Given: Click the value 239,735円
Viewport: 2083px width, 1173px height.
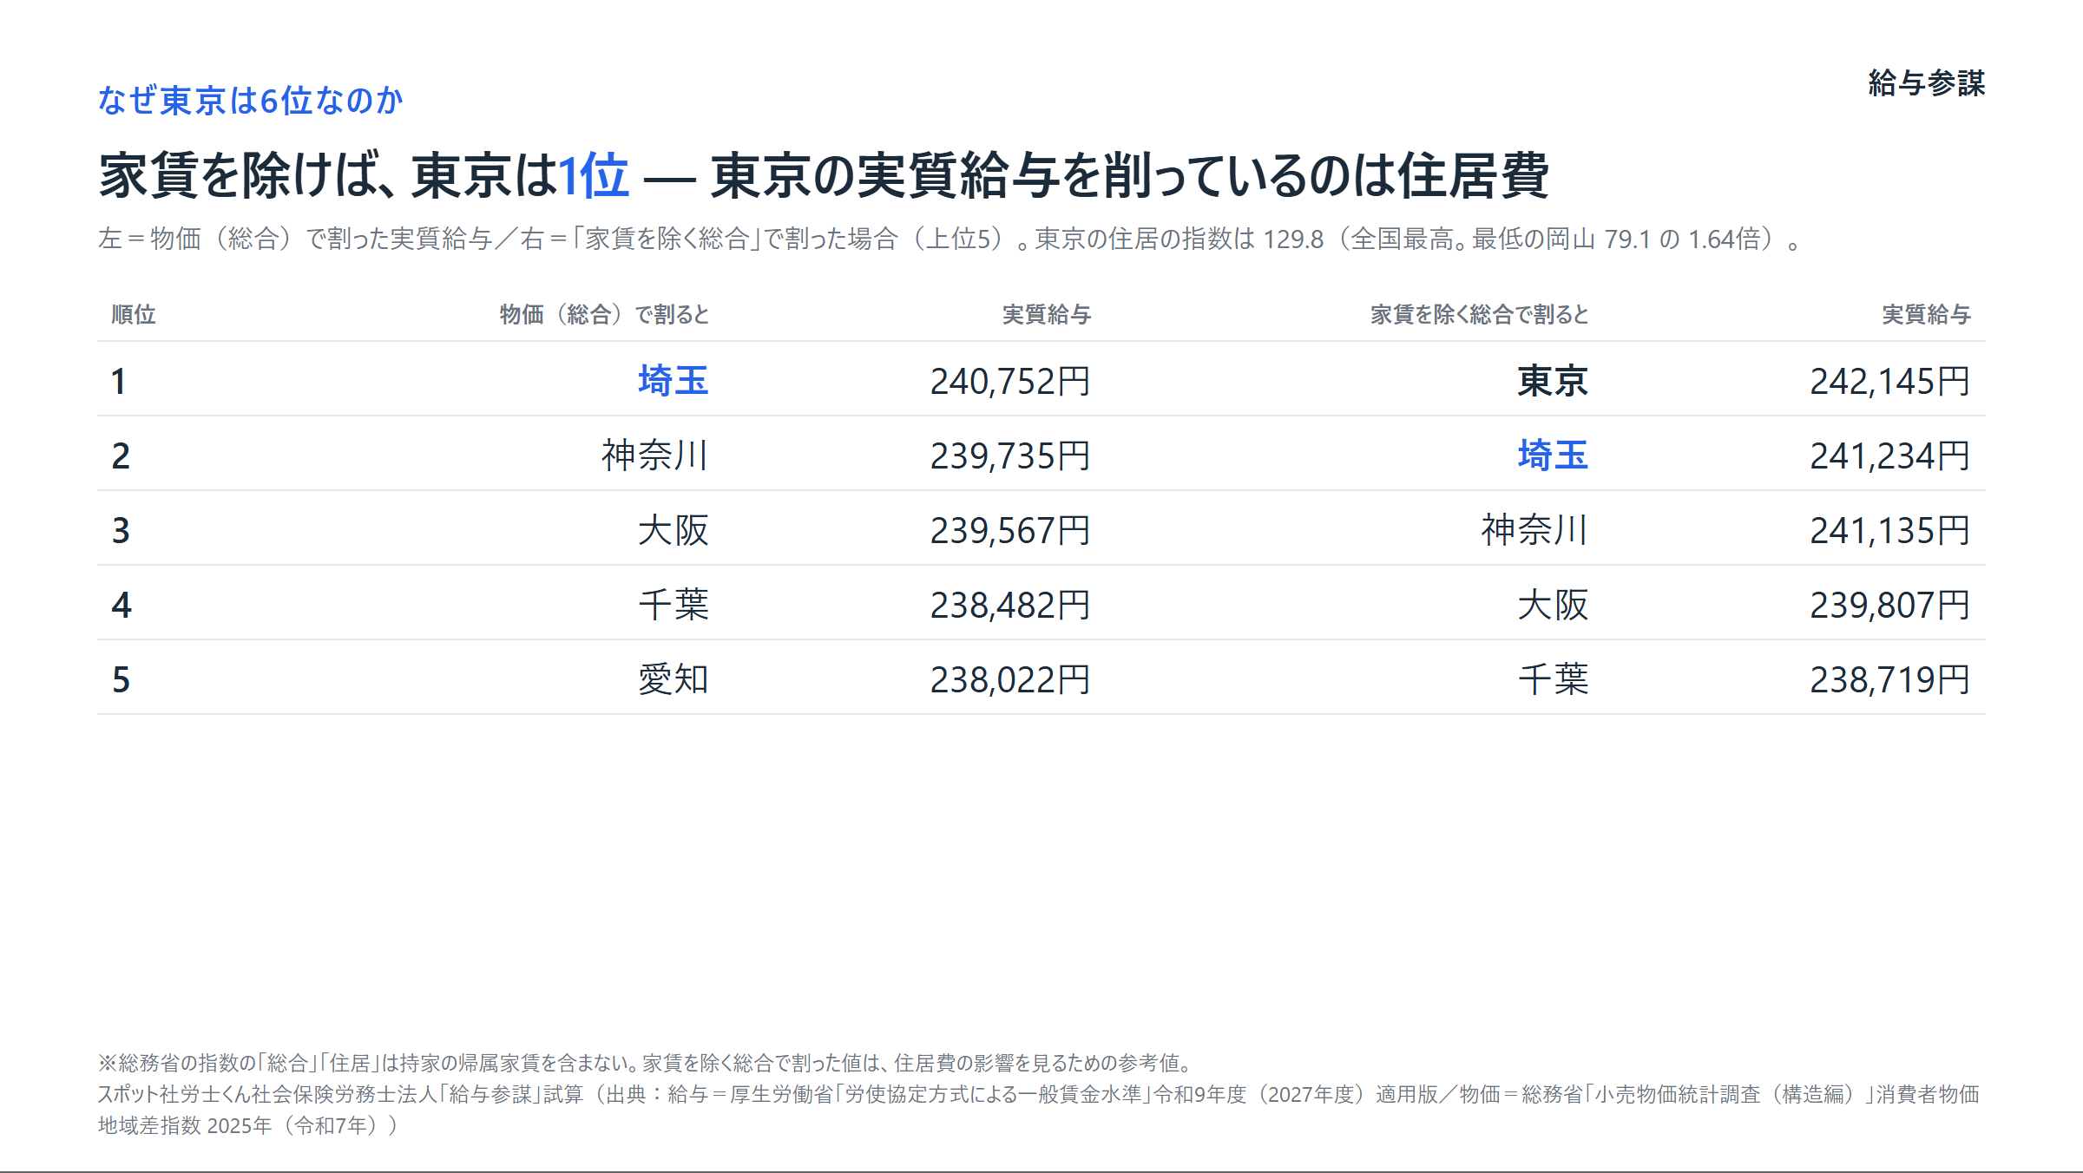Looking at the screenshot, I should point(1010,455).
